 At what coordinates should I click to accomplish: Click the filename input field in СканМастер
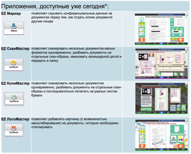click(167, 74)
